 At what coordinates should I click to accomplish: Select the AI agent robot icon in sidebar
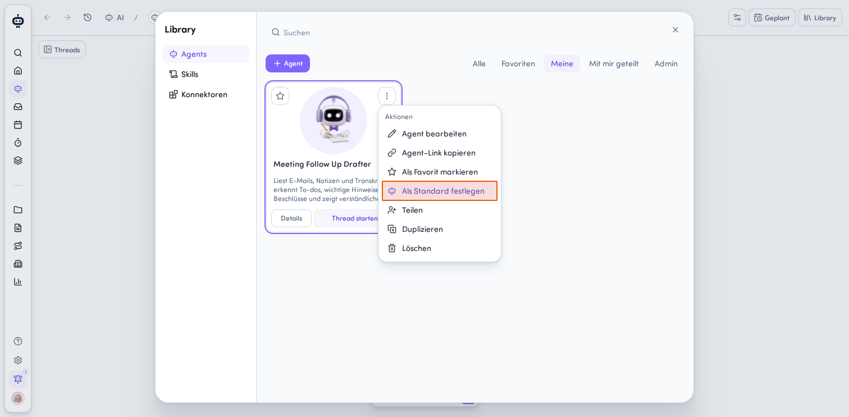(x=18, y=89)
